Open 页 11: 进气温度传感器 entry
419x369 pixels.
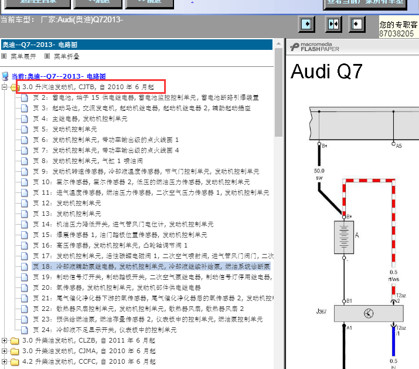(151, 192)
